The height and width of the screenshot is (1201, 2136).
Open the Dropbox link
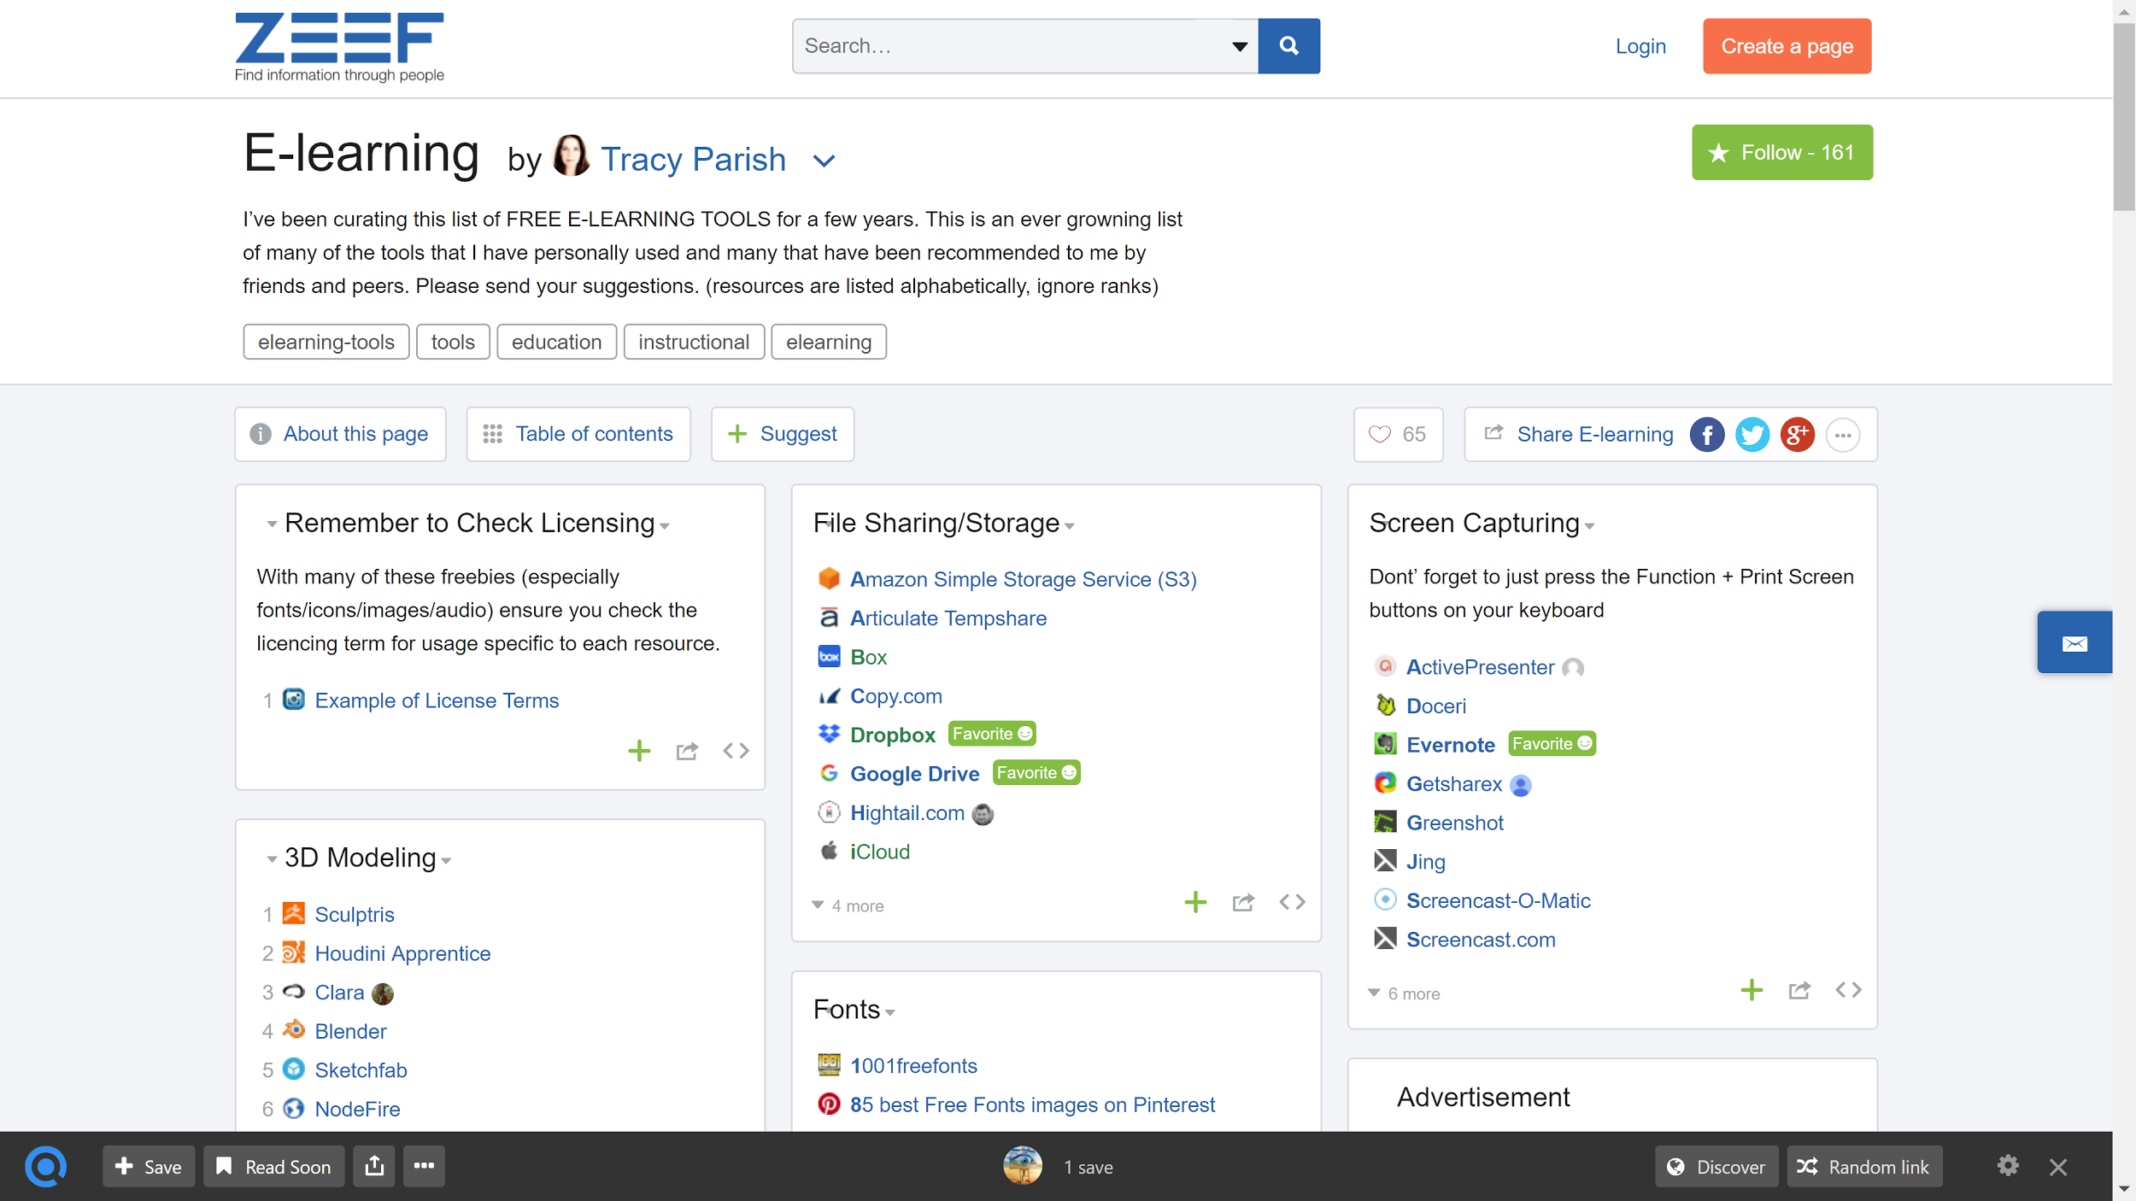point(892,735)
